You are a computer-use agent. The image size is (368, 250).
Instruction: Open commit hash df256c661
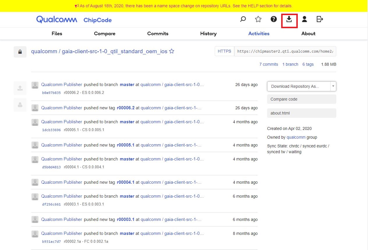click(x=52, y=204)
